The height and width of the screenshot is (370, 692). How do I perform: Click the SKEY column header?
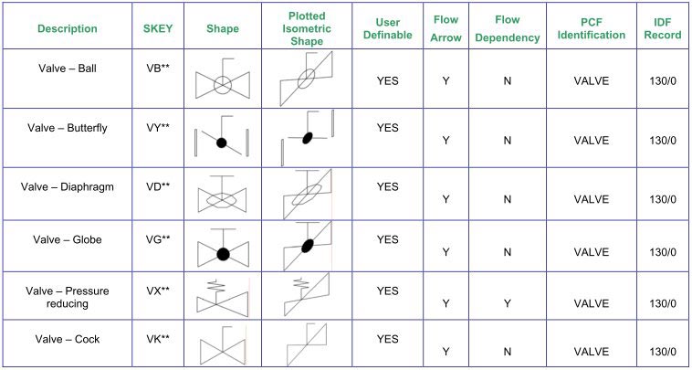pos(158,28)
